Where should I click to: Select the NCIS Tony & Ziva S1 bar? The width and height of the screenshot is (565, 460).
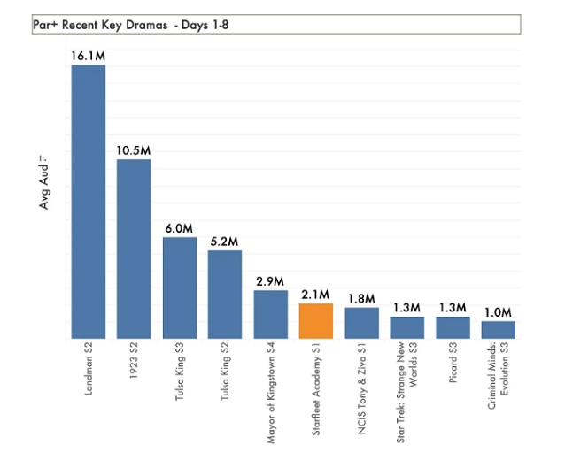361,323
